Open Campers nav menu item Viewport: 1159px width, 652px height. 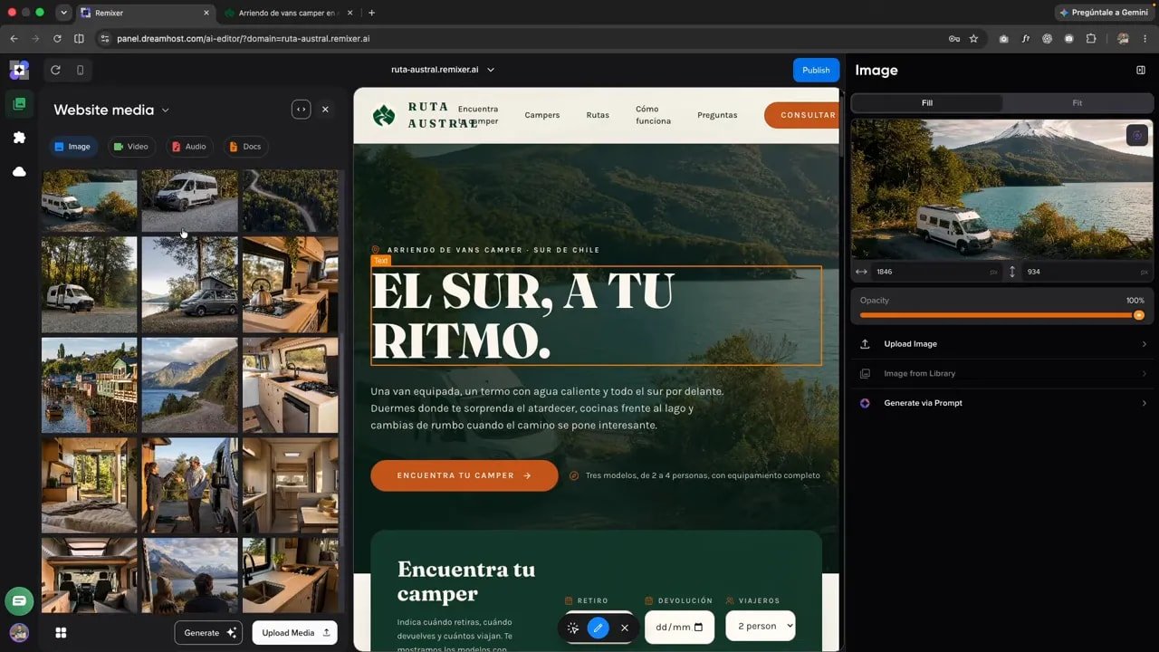[x=542, y=115]
